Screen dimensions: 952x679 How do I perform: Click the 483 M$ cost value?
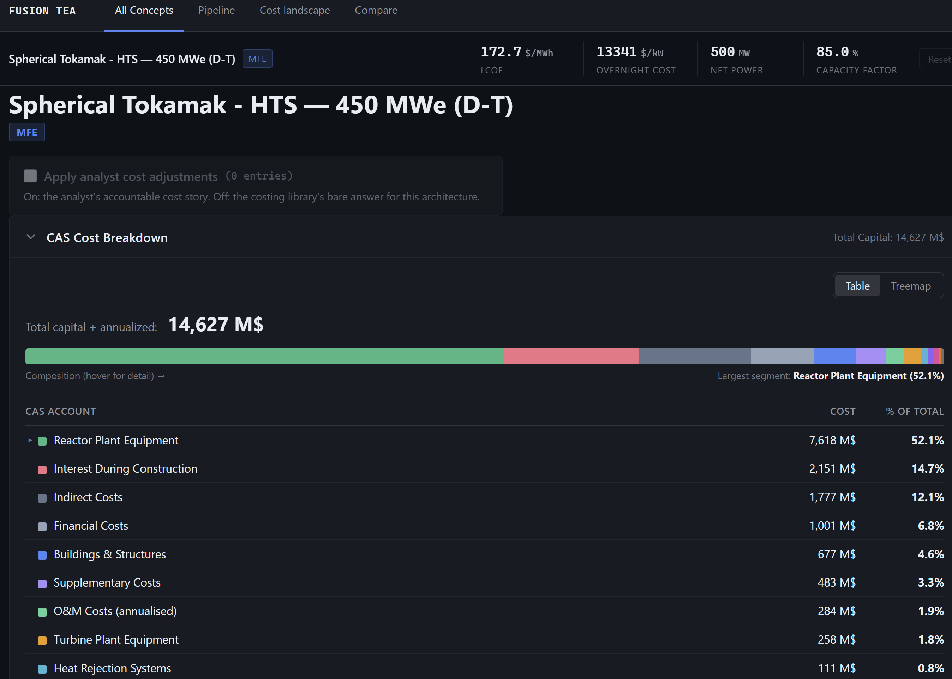pyautogui.click(x=837, y=582)
